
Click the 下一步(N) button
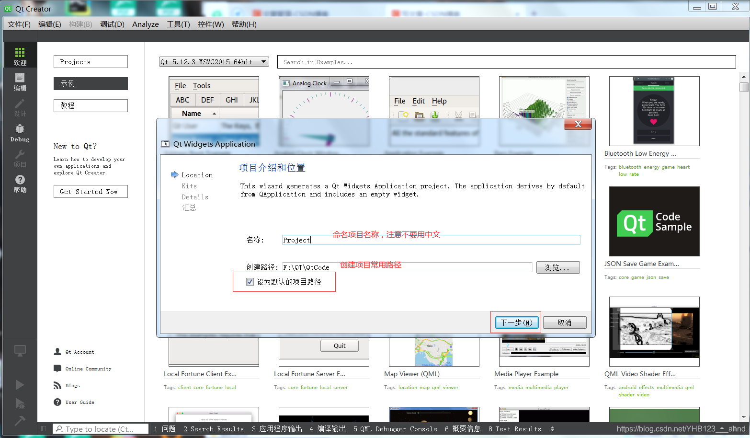click(x=516, y=322)
